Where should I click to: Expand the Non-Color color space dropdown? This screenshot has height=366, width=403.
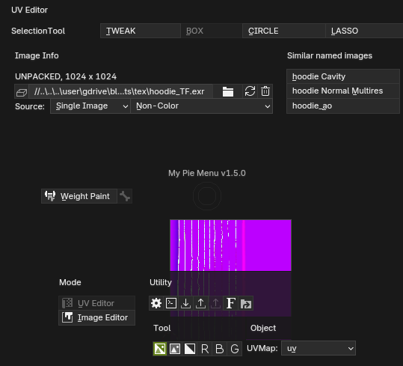point(202,106)
